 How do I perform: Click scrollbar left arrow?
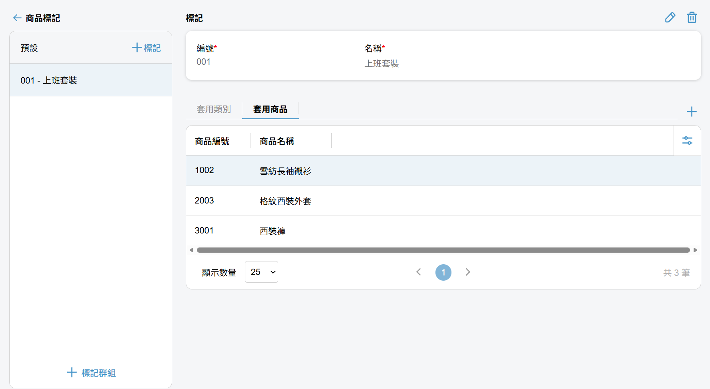point(191,250)
